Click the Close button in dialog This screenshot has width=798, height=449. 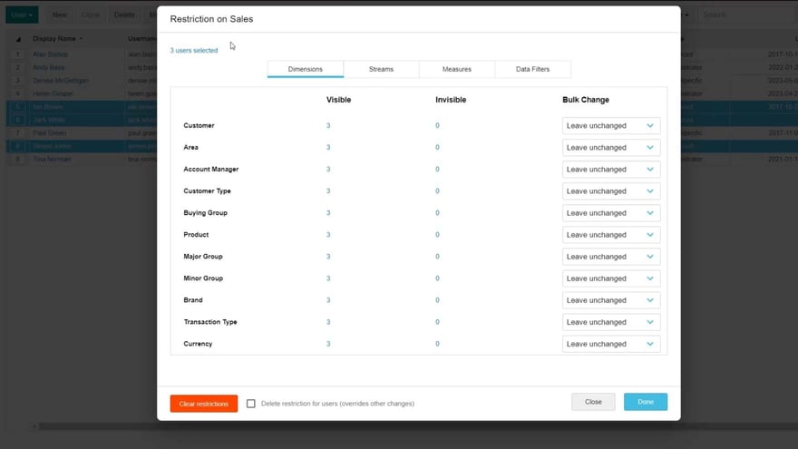pos(593,402)
